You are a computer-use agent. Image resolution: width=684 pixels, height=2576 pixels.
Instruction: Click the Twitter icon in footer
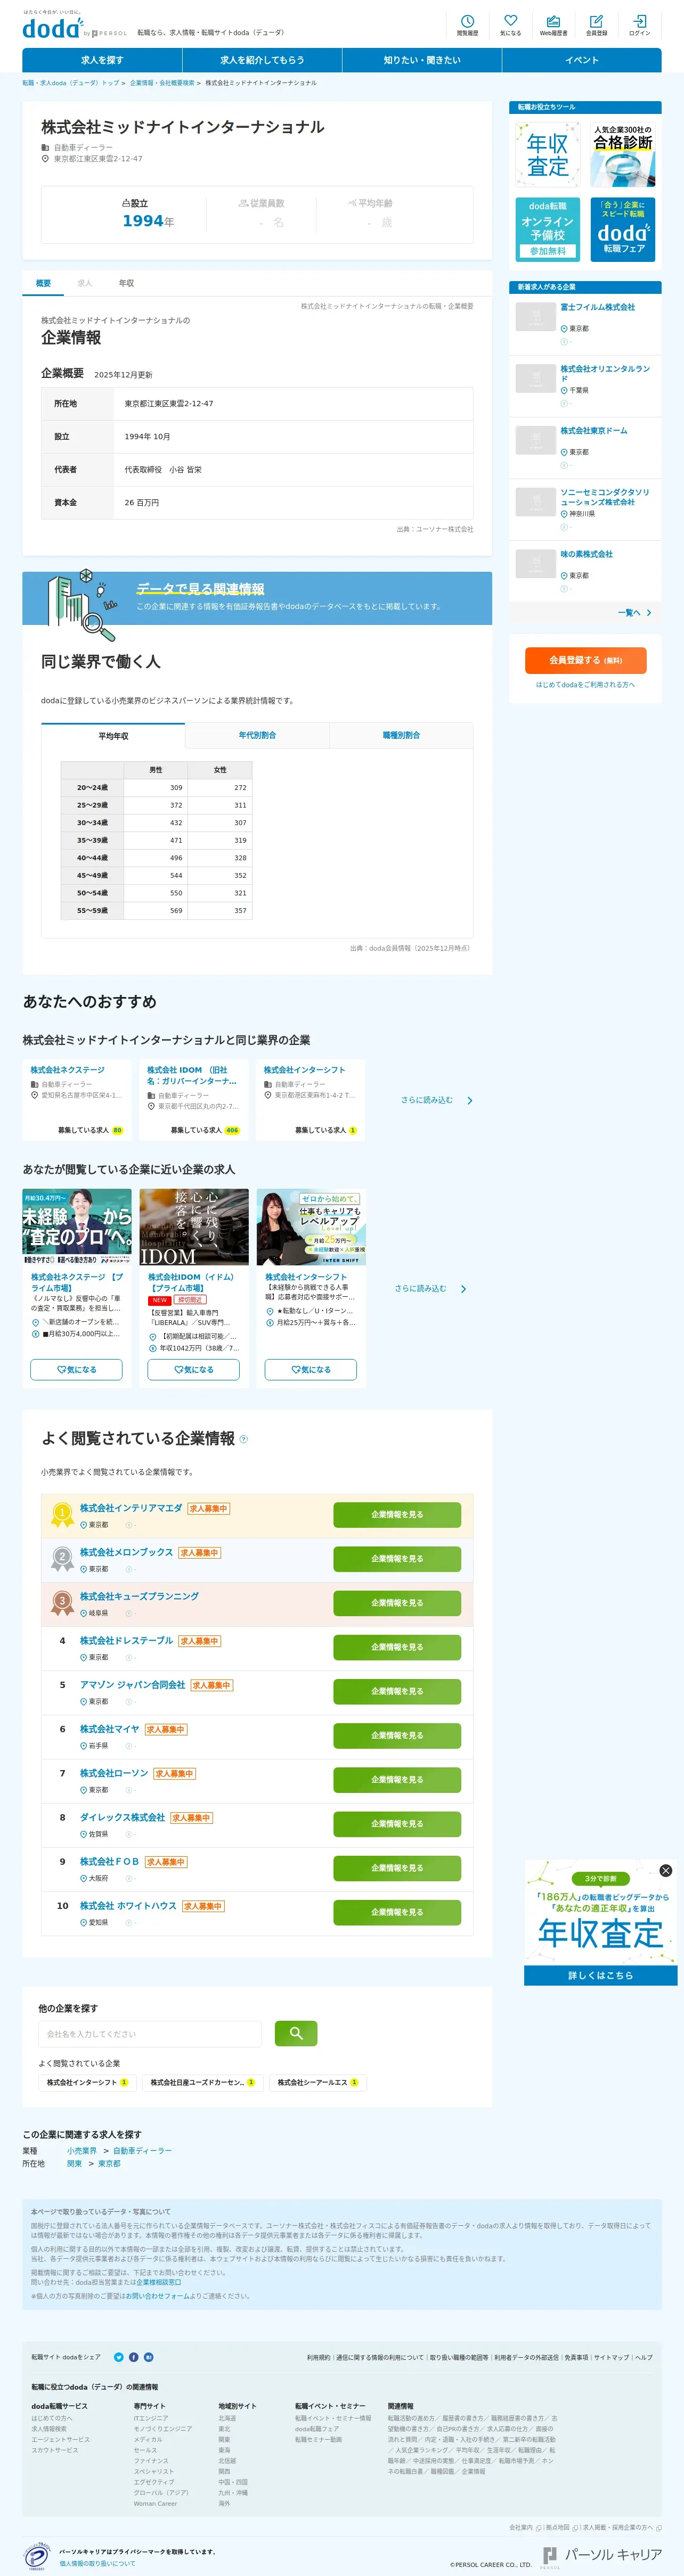[119, 2357]
